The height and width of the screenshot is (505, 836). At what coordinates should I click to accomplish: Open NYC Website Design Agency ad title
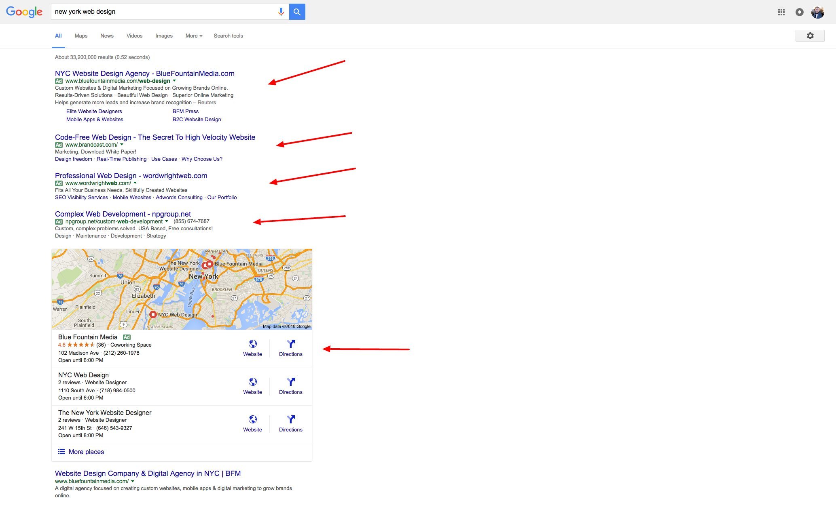[x=145, y=74]
